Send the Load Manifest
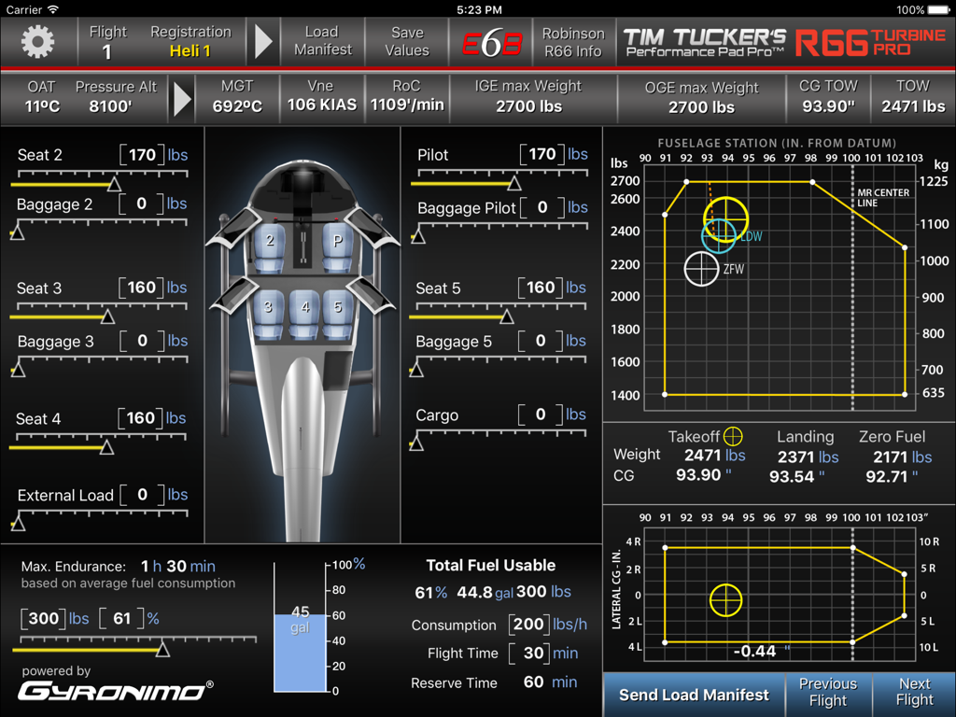The image size is (956, 717). point(694,695)
